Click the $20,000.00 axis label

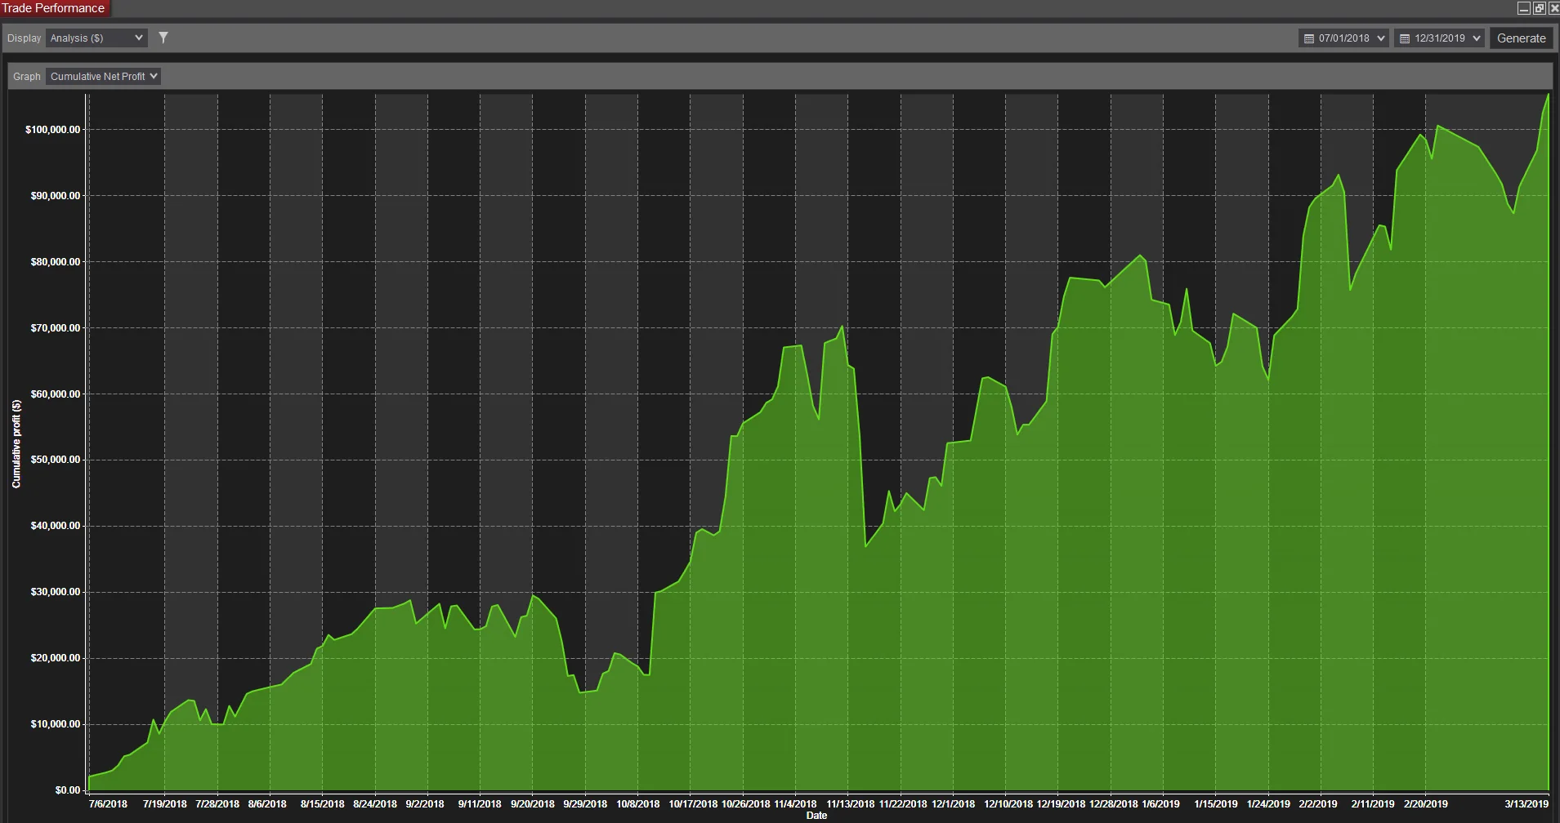[56, 658]
